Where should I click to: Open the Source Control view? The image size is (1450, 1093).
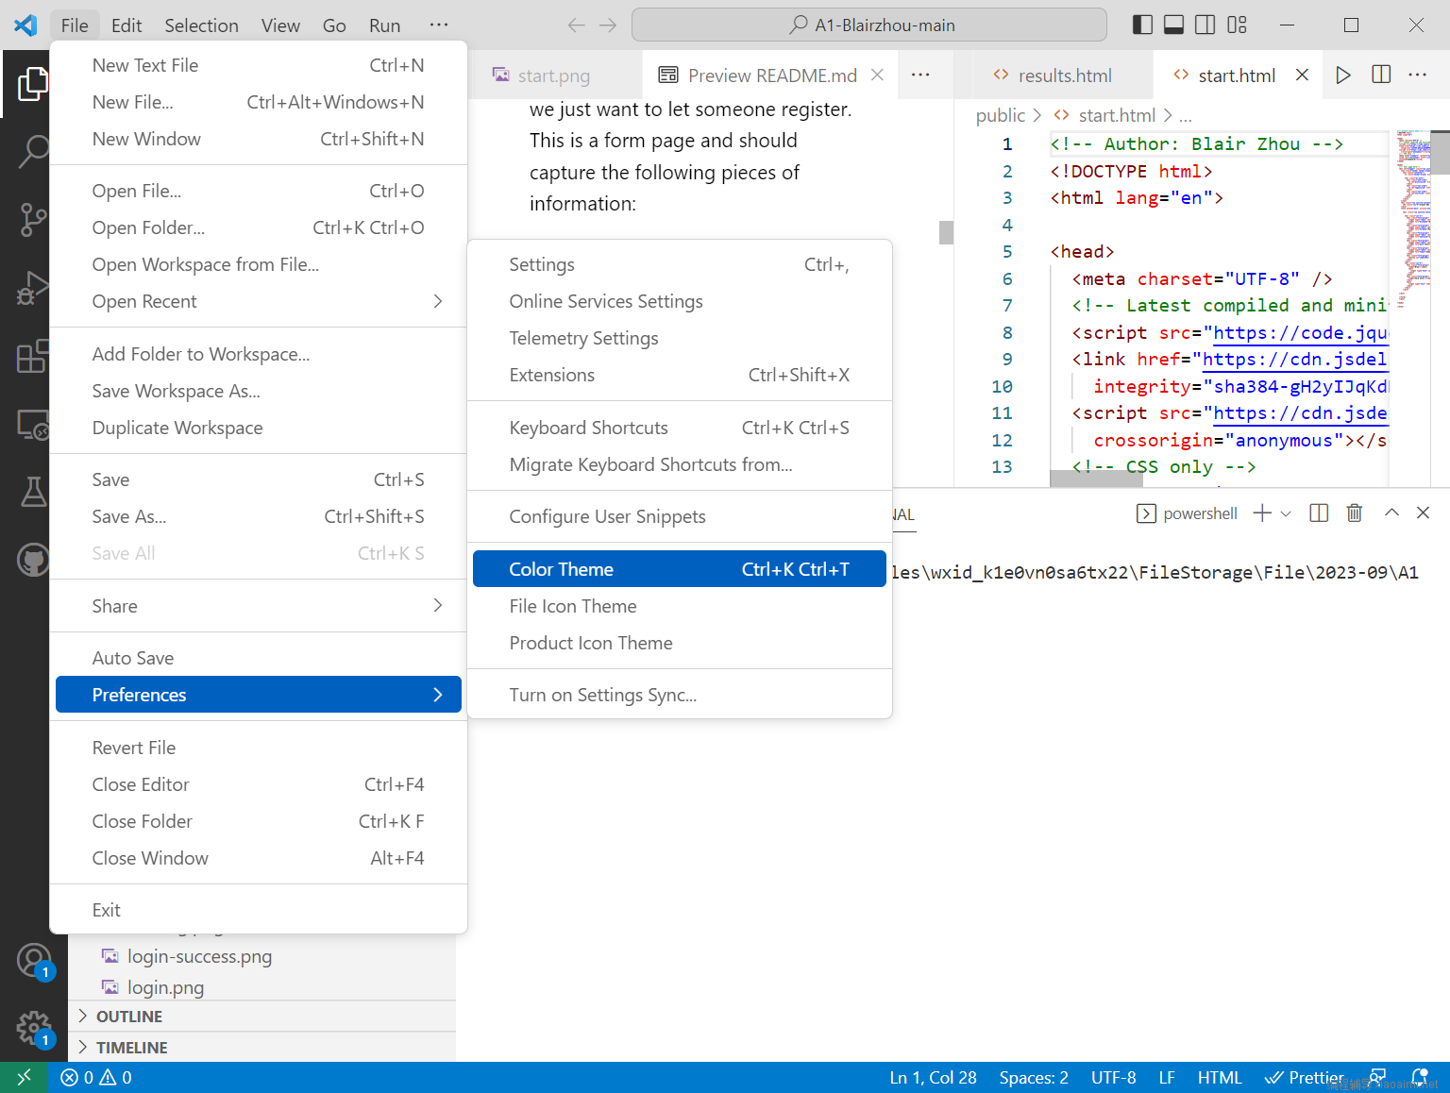tap(33, 219)
